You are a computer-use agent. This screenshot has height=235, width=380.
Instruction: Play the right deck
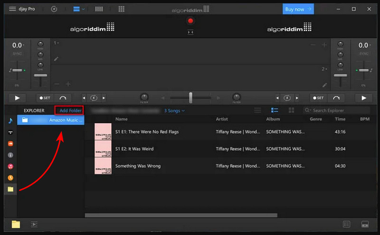(364, 98)
